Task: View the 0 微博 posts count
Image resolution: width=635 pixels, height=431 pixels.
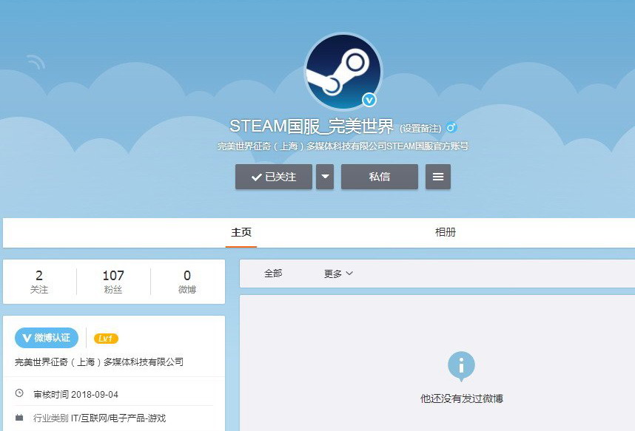Action: click(187, 282)
